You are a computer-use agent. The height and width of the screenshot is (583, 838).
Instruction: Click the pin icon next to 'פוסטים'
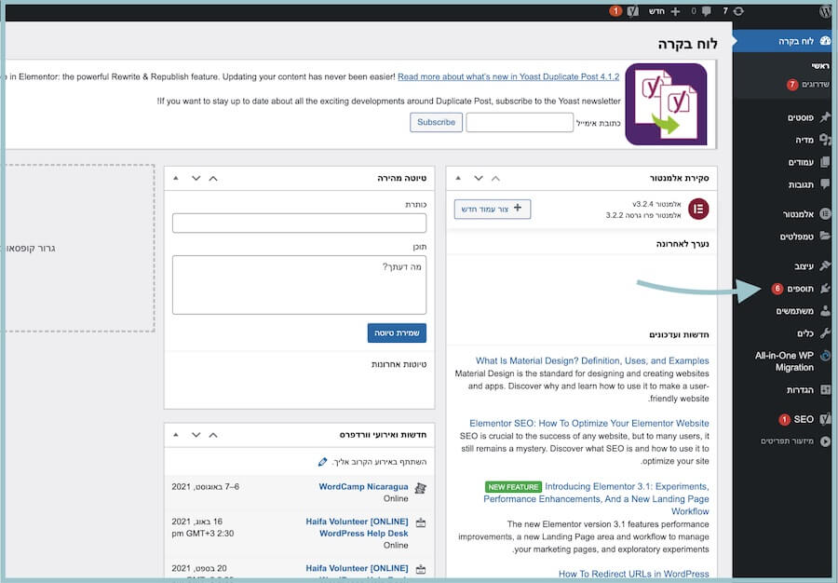pyautogui.click(x=825, y=117)
